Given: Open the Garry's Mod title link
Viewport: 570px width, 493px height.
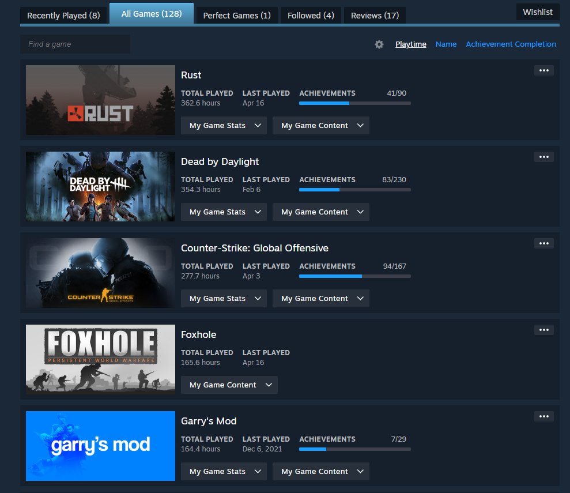Looking at the screenshot, I should pyautogui.click(x=209, y=422).
